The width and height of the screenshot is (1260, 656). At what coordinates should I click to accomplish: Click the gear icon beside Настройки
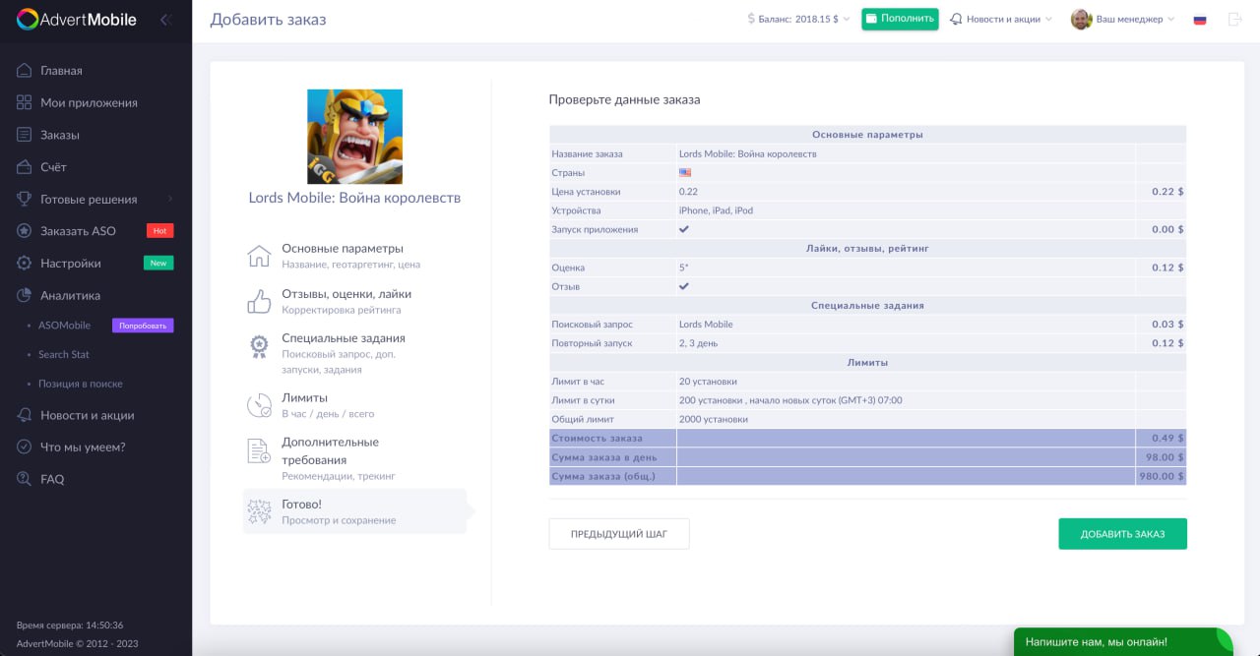[25, 264]
